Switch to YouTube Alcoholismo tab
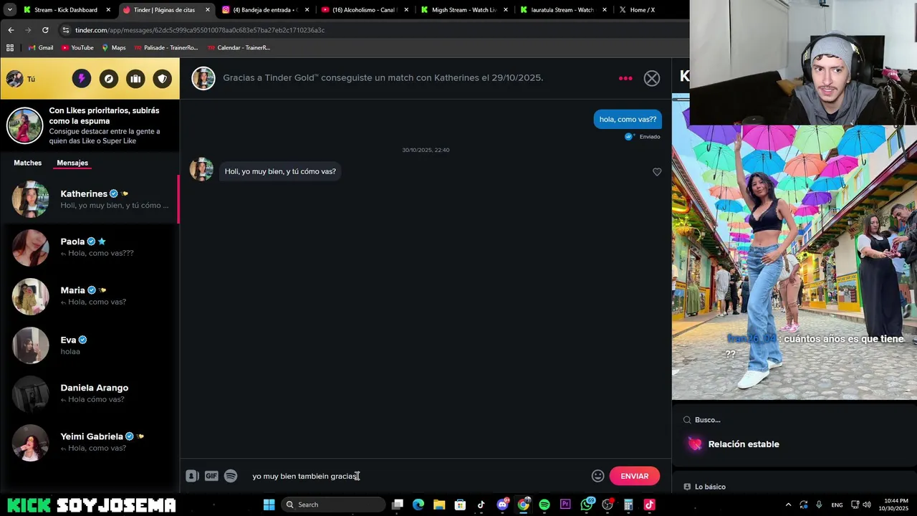The height and width of the screenshot is (516, 917). pyautogui.click(x=363, y=10)
